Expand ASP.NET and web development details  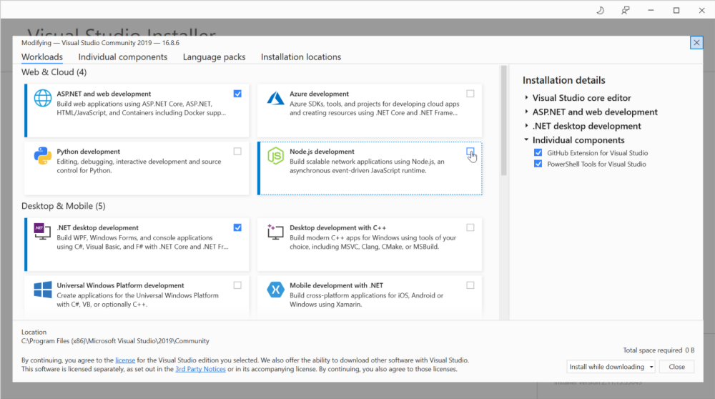tap(526, 112)
